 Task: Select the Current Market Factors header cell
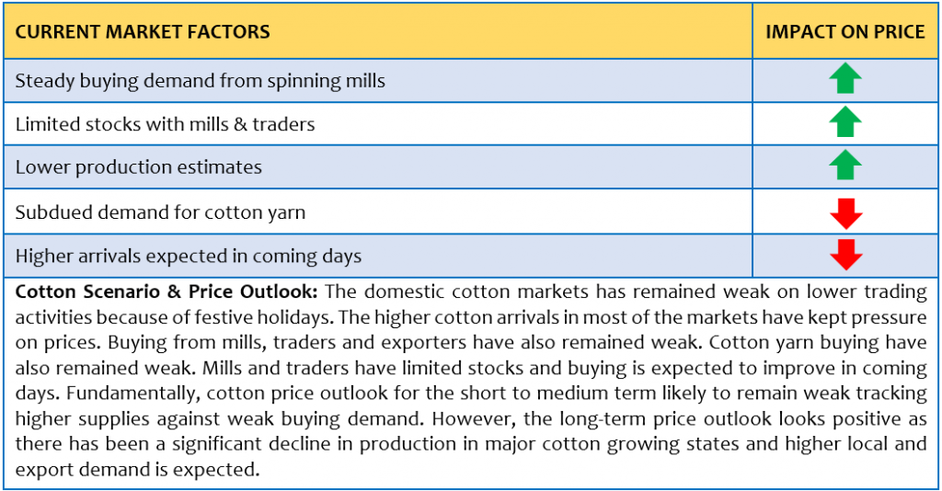pos(378,31)
